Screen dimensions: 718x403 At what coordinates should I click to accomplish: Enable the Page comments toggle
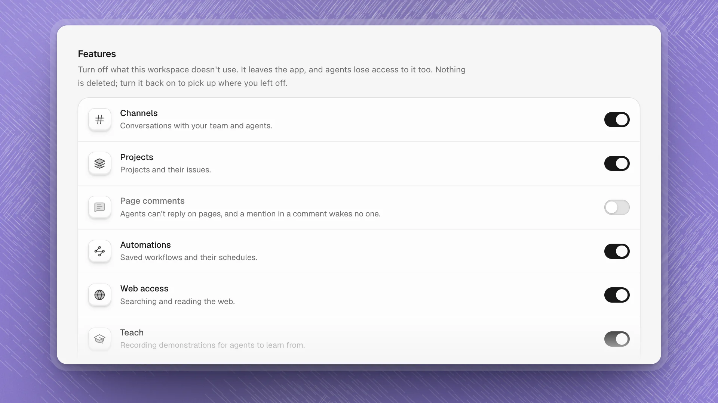click(x=617, y=207)
